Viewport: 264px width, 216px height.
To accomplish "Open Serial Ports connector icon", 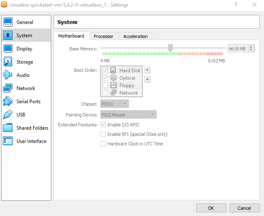I will click(x=8, y=101).
